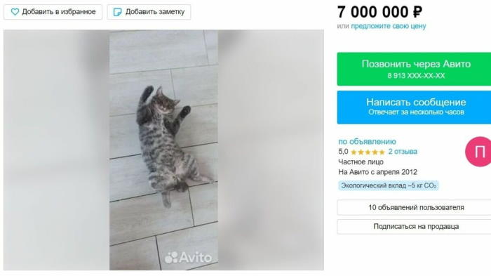The height and width of the screenshot is (276, 491).
Task: Open the 2 отзыва reviews link
Action: [x=403, y=152]
